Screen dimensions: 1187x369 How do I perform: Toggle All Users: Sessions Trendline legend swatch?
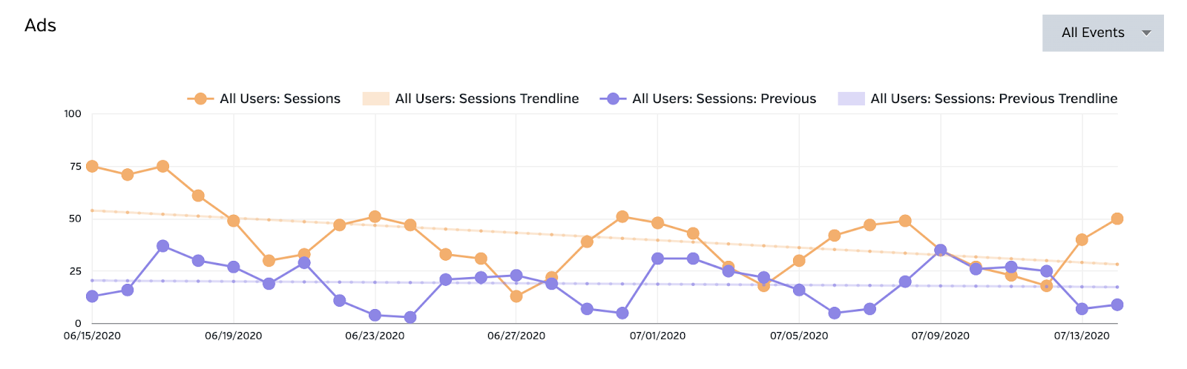tap(375, 99)
